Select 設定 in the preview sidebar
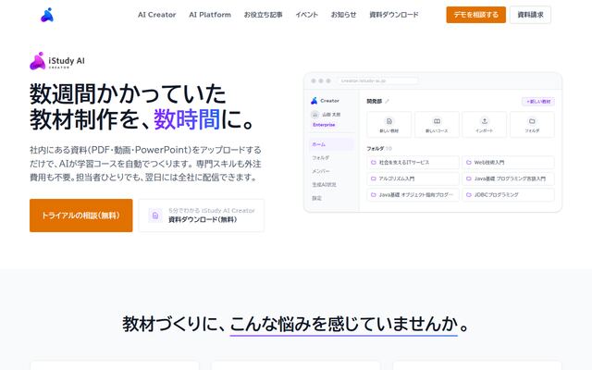Screen dimensions: 592x370 [316, 198]
